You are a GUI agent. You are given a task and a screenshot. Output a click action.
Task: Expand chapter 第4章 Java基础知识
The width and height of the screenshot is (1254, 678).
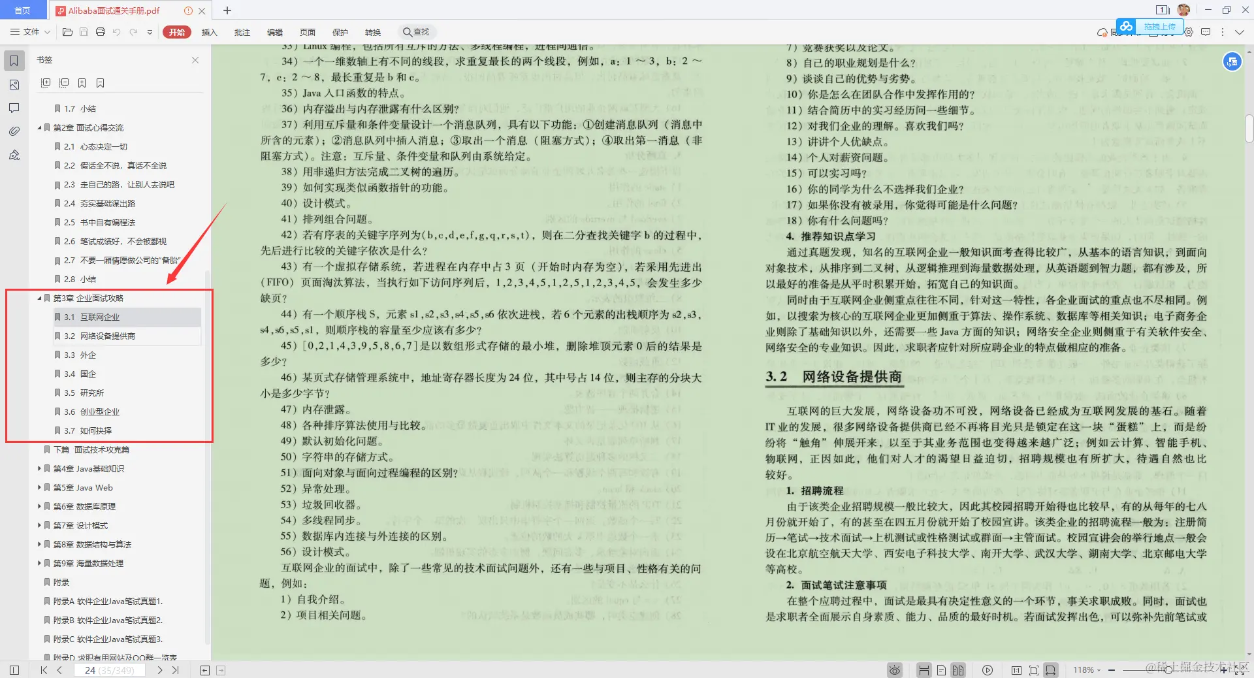(39, 468)
